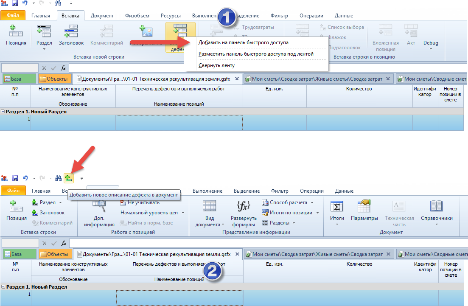Click the small Заголовок item on Главная ribbon
The image size is (468, 306).
point(48,213)
